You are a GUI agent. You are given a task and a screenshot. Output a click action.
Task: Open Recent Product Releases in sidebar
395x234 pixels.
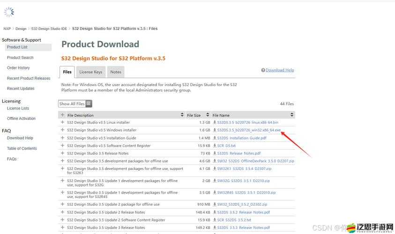click(x=29, y=78)
